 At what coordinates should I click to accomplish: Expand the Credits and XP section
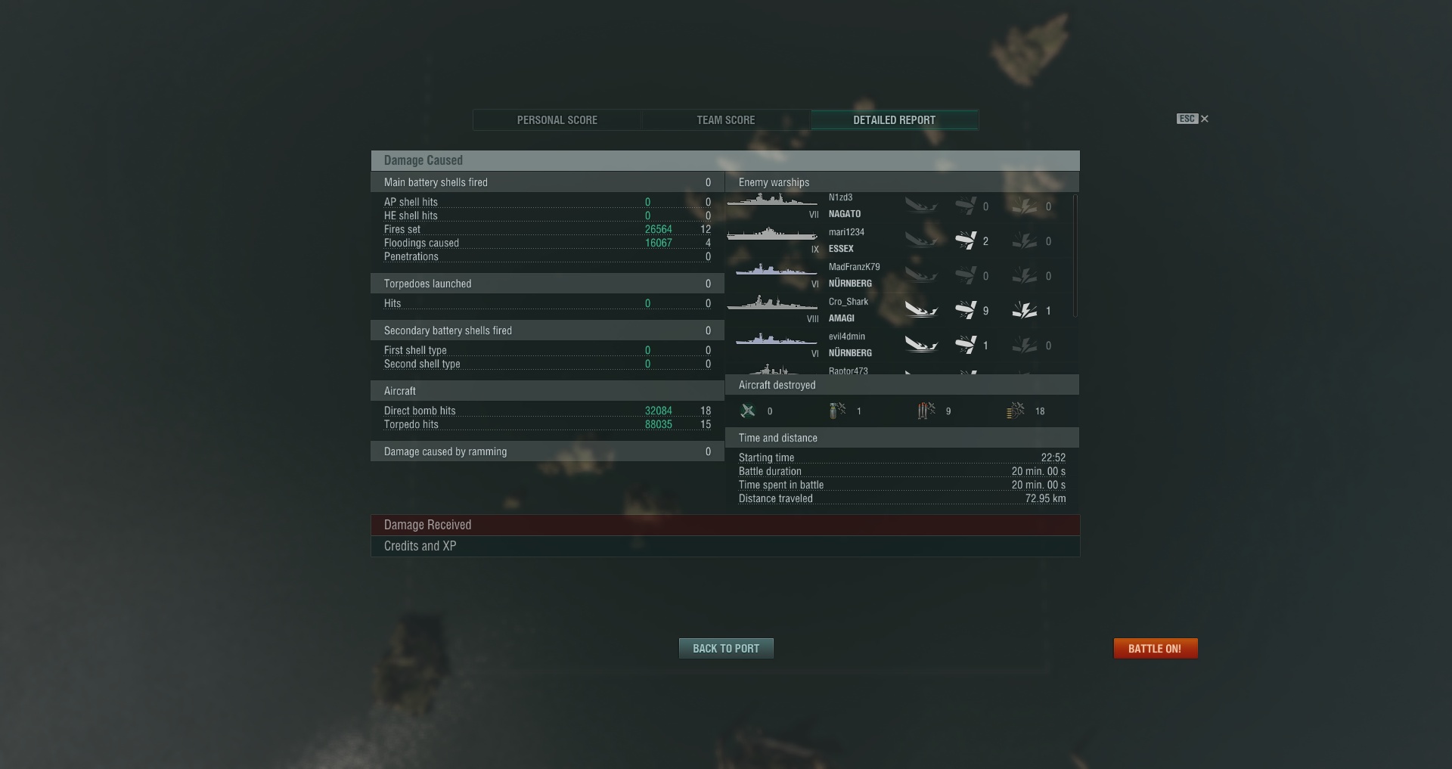(x=725, y=546)
